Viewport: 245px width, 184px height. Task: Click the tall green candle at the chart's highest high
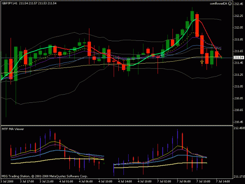click(x=192, y=16)
